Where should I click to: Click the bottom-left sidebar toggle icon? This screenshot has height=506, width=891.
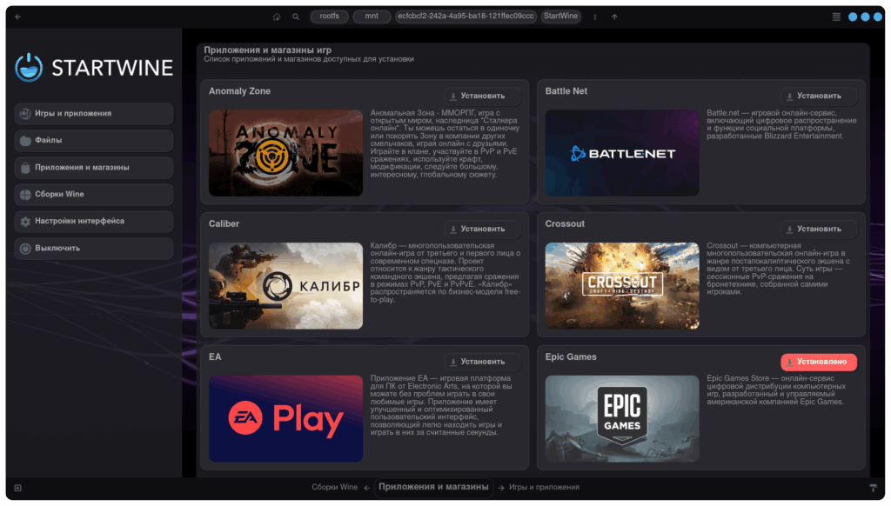tap(18, 488)
